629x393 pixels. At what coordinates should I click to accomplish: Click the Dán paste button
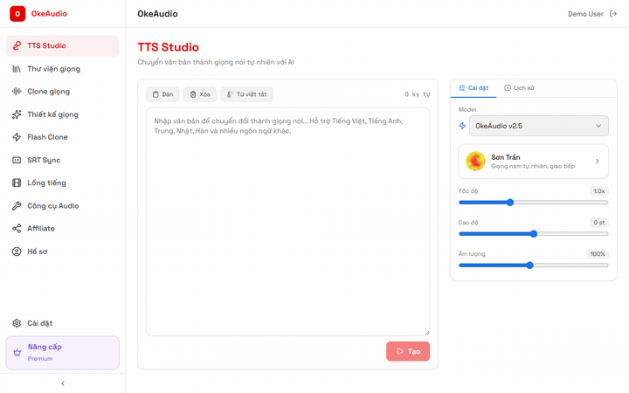pyautogui.click(x=162, y=94)
